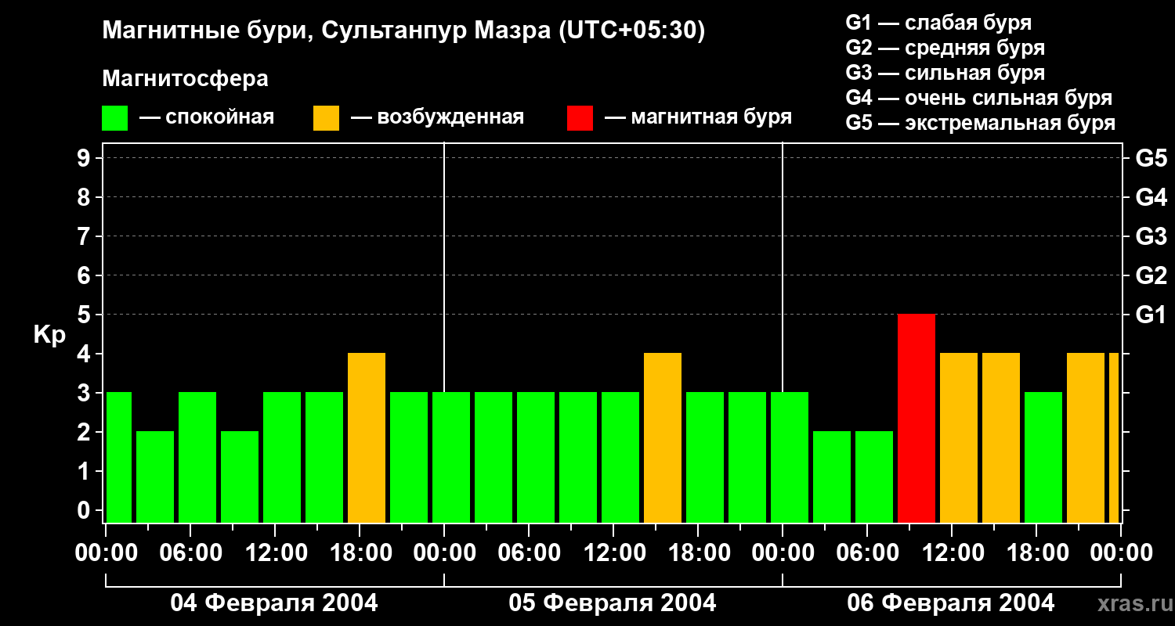
Task: Select the red Kp 5 storm bar
Action: 916,418
